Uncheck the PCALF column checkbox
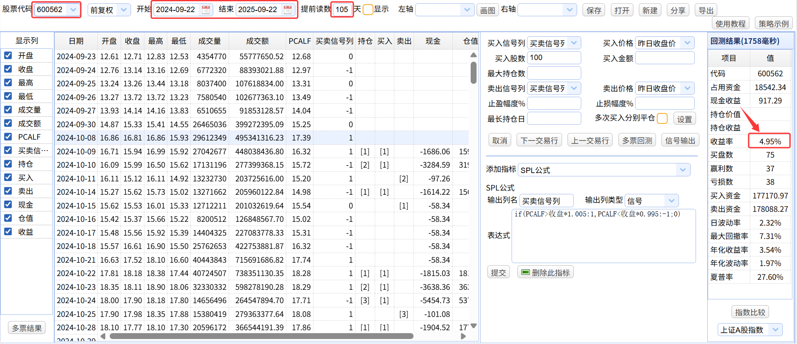The height and width of the screenshot is (344, 797). 8,137
